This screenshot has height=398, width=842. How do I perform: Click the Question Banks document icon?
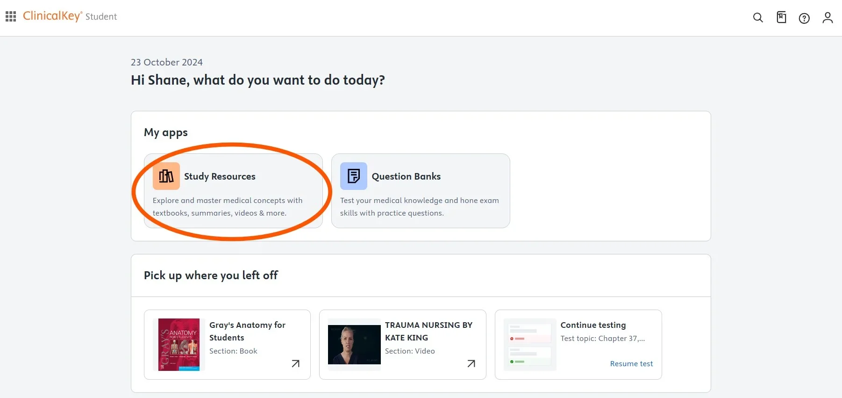[x=354, y=176]
